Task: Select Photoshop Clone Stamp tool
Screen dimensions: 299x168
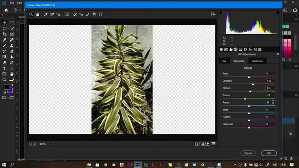Action: pyautogui.click(x=12, y=46)
